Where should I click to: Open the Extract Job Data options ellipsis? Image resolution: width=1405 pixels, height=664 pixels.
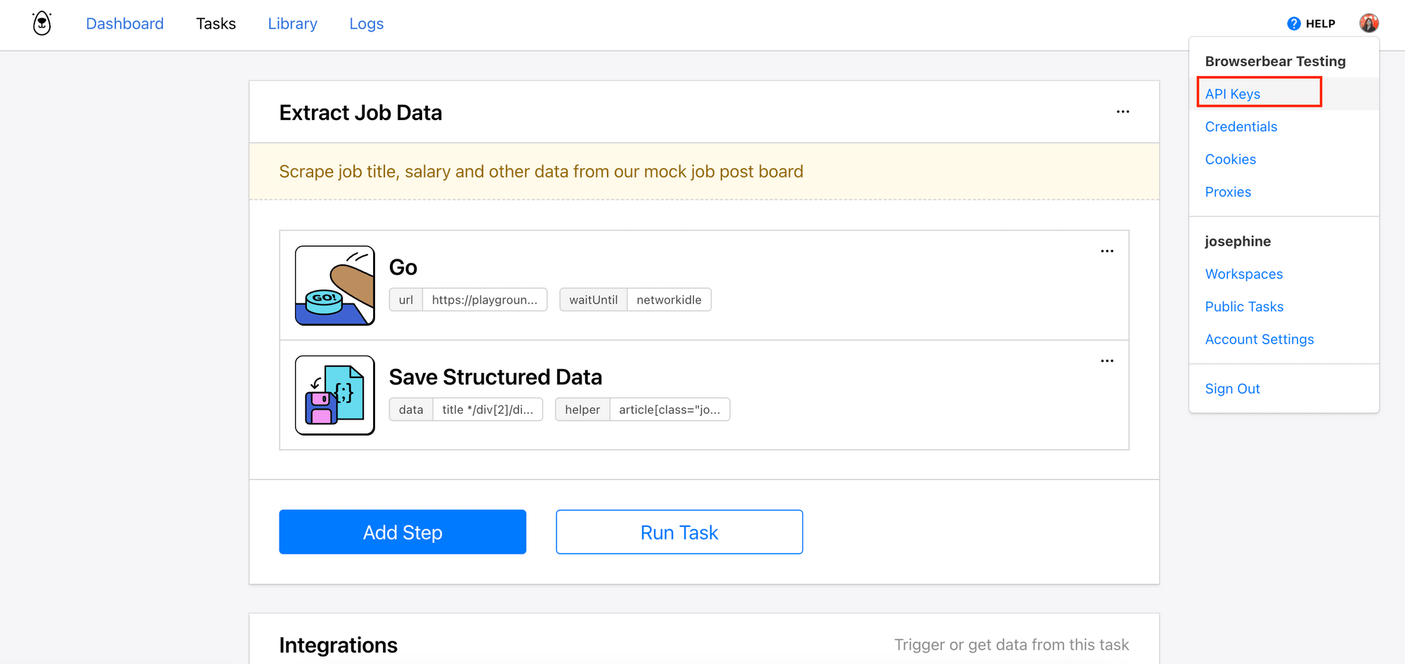(1123, 112)
